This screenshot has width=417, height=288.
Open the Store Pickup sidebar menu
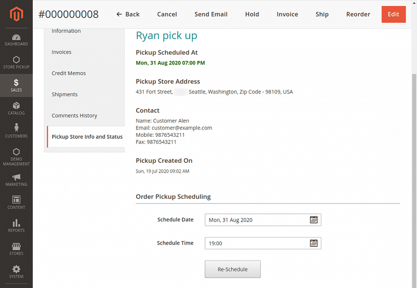pyautogui.click(x=16, y=62)
